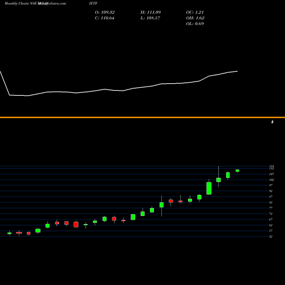
Task: Click the OC: 1.21 reading
Action: (195, 13)
